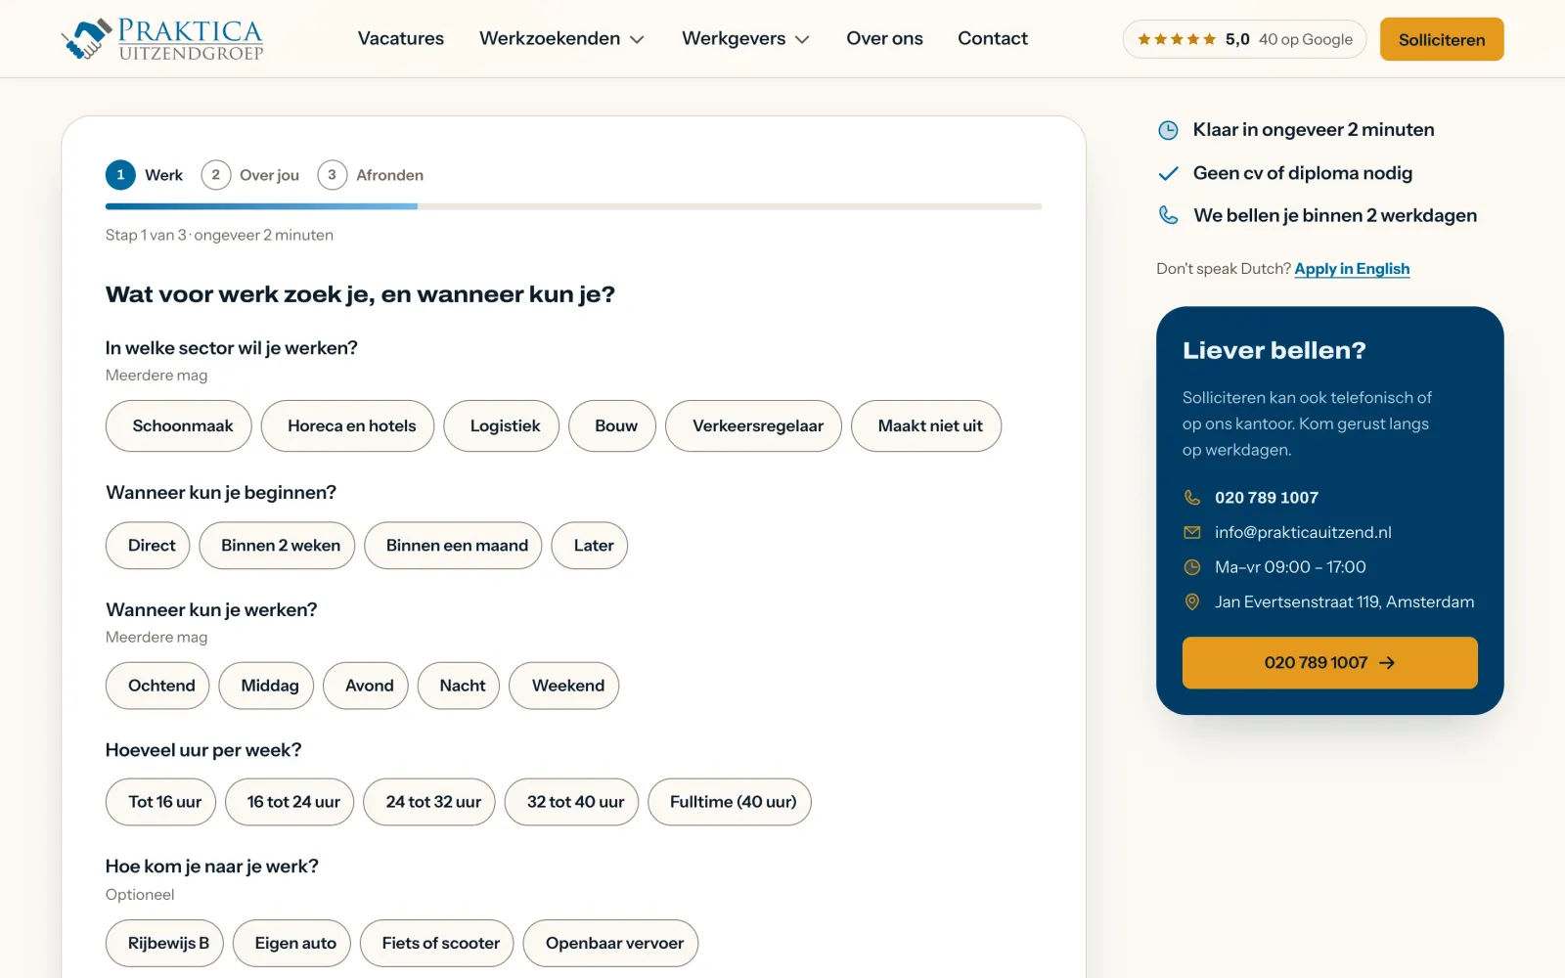Select the Schoonmaak sector chip
The image size is (1565, 978).
point(179,426)
